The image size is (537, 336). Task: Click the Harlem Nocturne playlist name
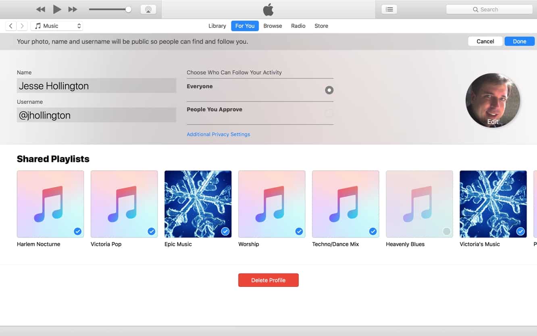click(x=39, y=244)
